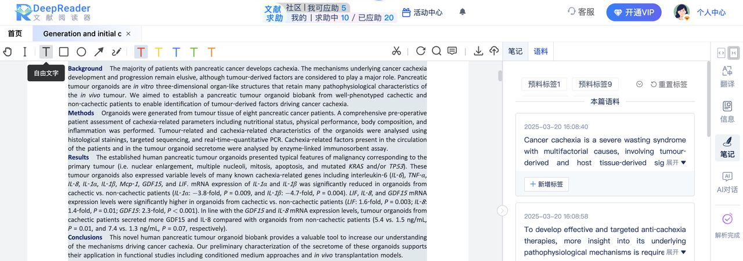This screenshot has height=261, width=743.
Task: Click timestamp 2025-03-20 16:08:58
Action: click(556, 216)
